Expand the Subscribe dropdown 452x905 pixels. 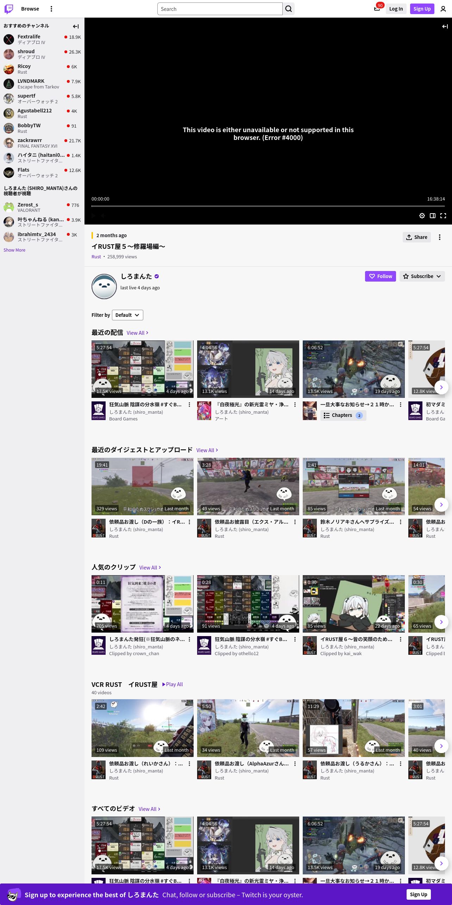tap(422, 276)
